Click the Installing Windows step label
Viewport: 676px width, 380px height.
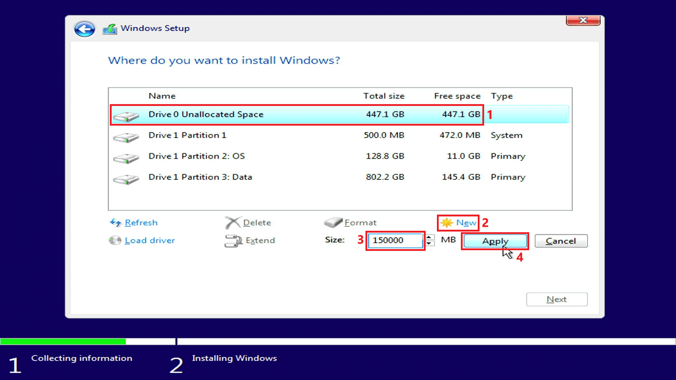click(x=234, y=358)
